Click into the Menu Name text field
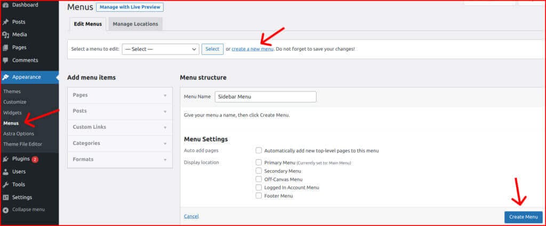The height and width of the screenshot is (226, 546). click(x=266, y=97)
